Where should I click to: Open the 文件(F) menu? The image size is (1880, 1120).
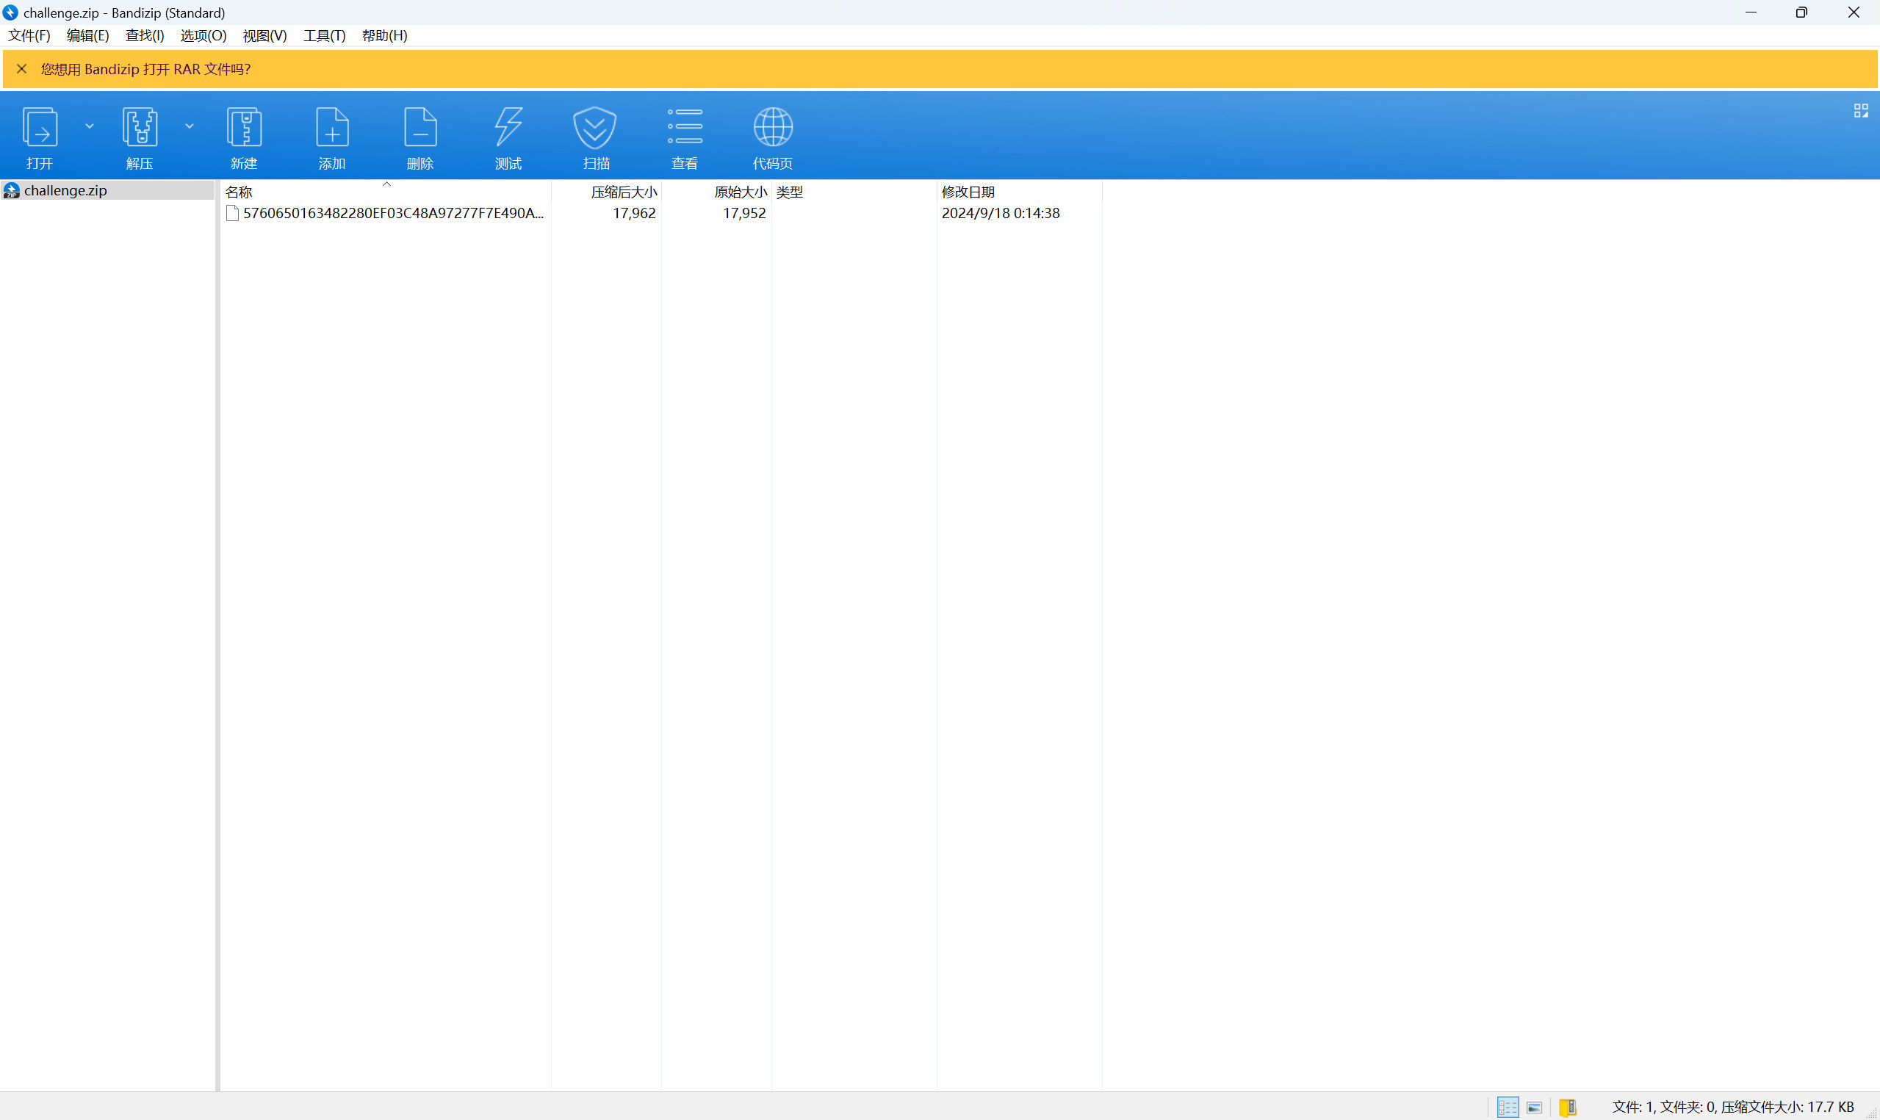click(29, 35)
